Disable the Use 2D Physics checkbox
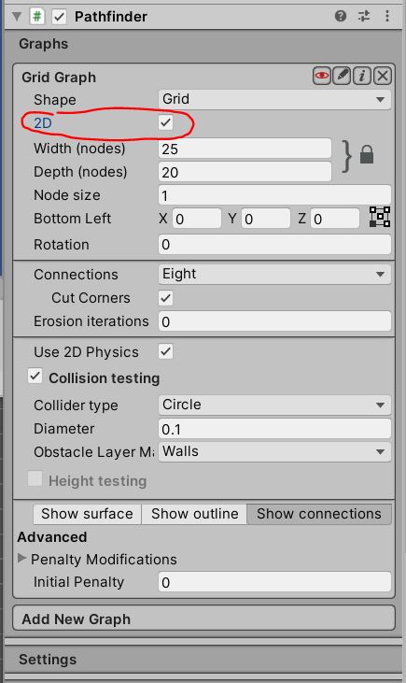 pyautogui.click(x=166, y=351)
